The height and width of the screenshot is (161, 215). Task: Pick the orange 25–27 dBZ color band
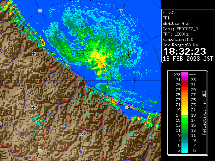(185, 95)
